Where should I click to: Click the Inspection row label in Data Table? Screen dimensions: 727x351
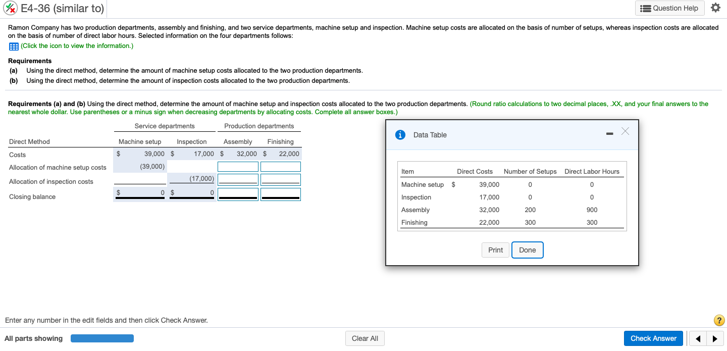pos(416,197)
